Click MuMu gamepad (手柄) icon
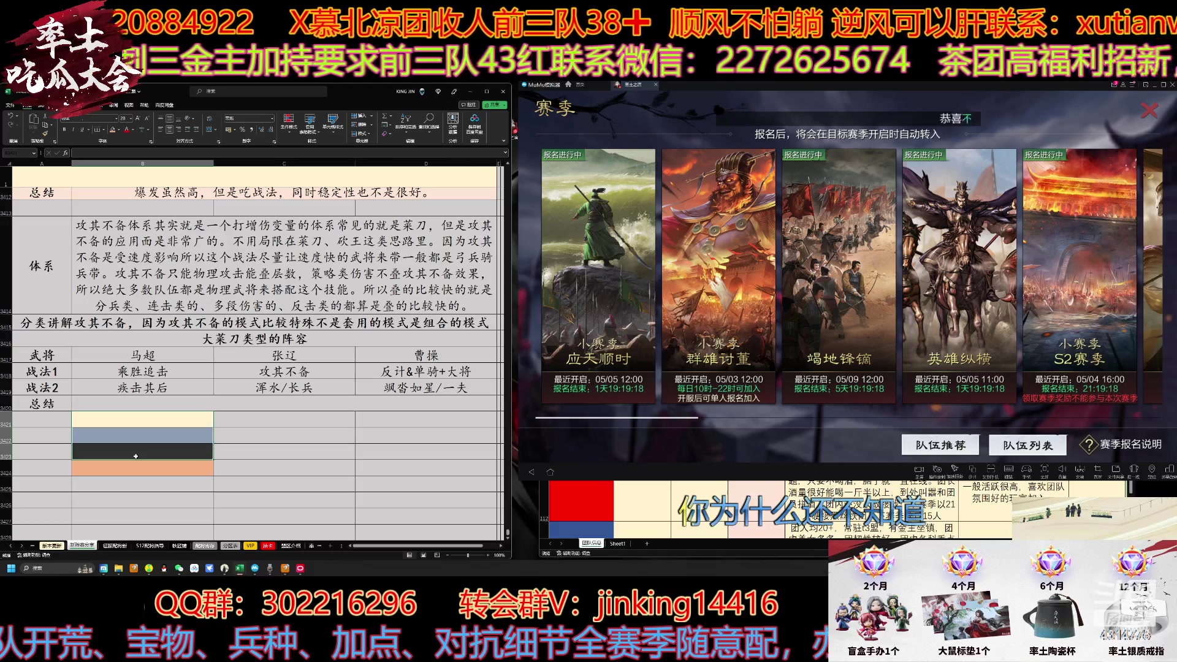This screenshot has width=1177, height=662. point(1026,471)
